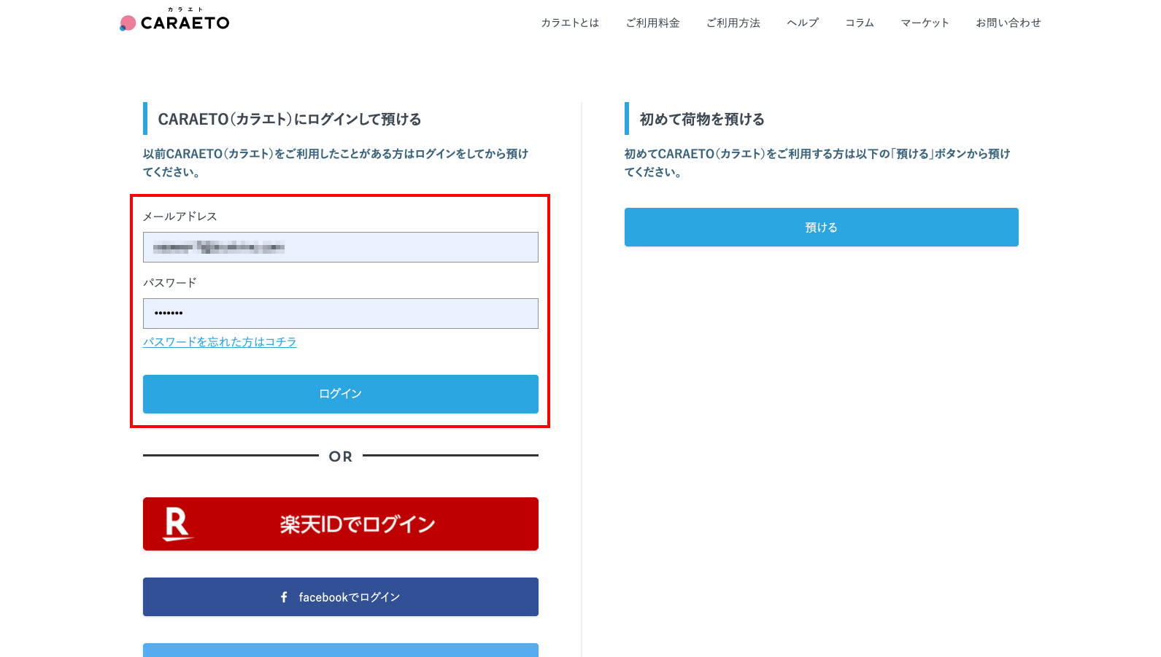Click the パスワード label above the field

(170, 283)
